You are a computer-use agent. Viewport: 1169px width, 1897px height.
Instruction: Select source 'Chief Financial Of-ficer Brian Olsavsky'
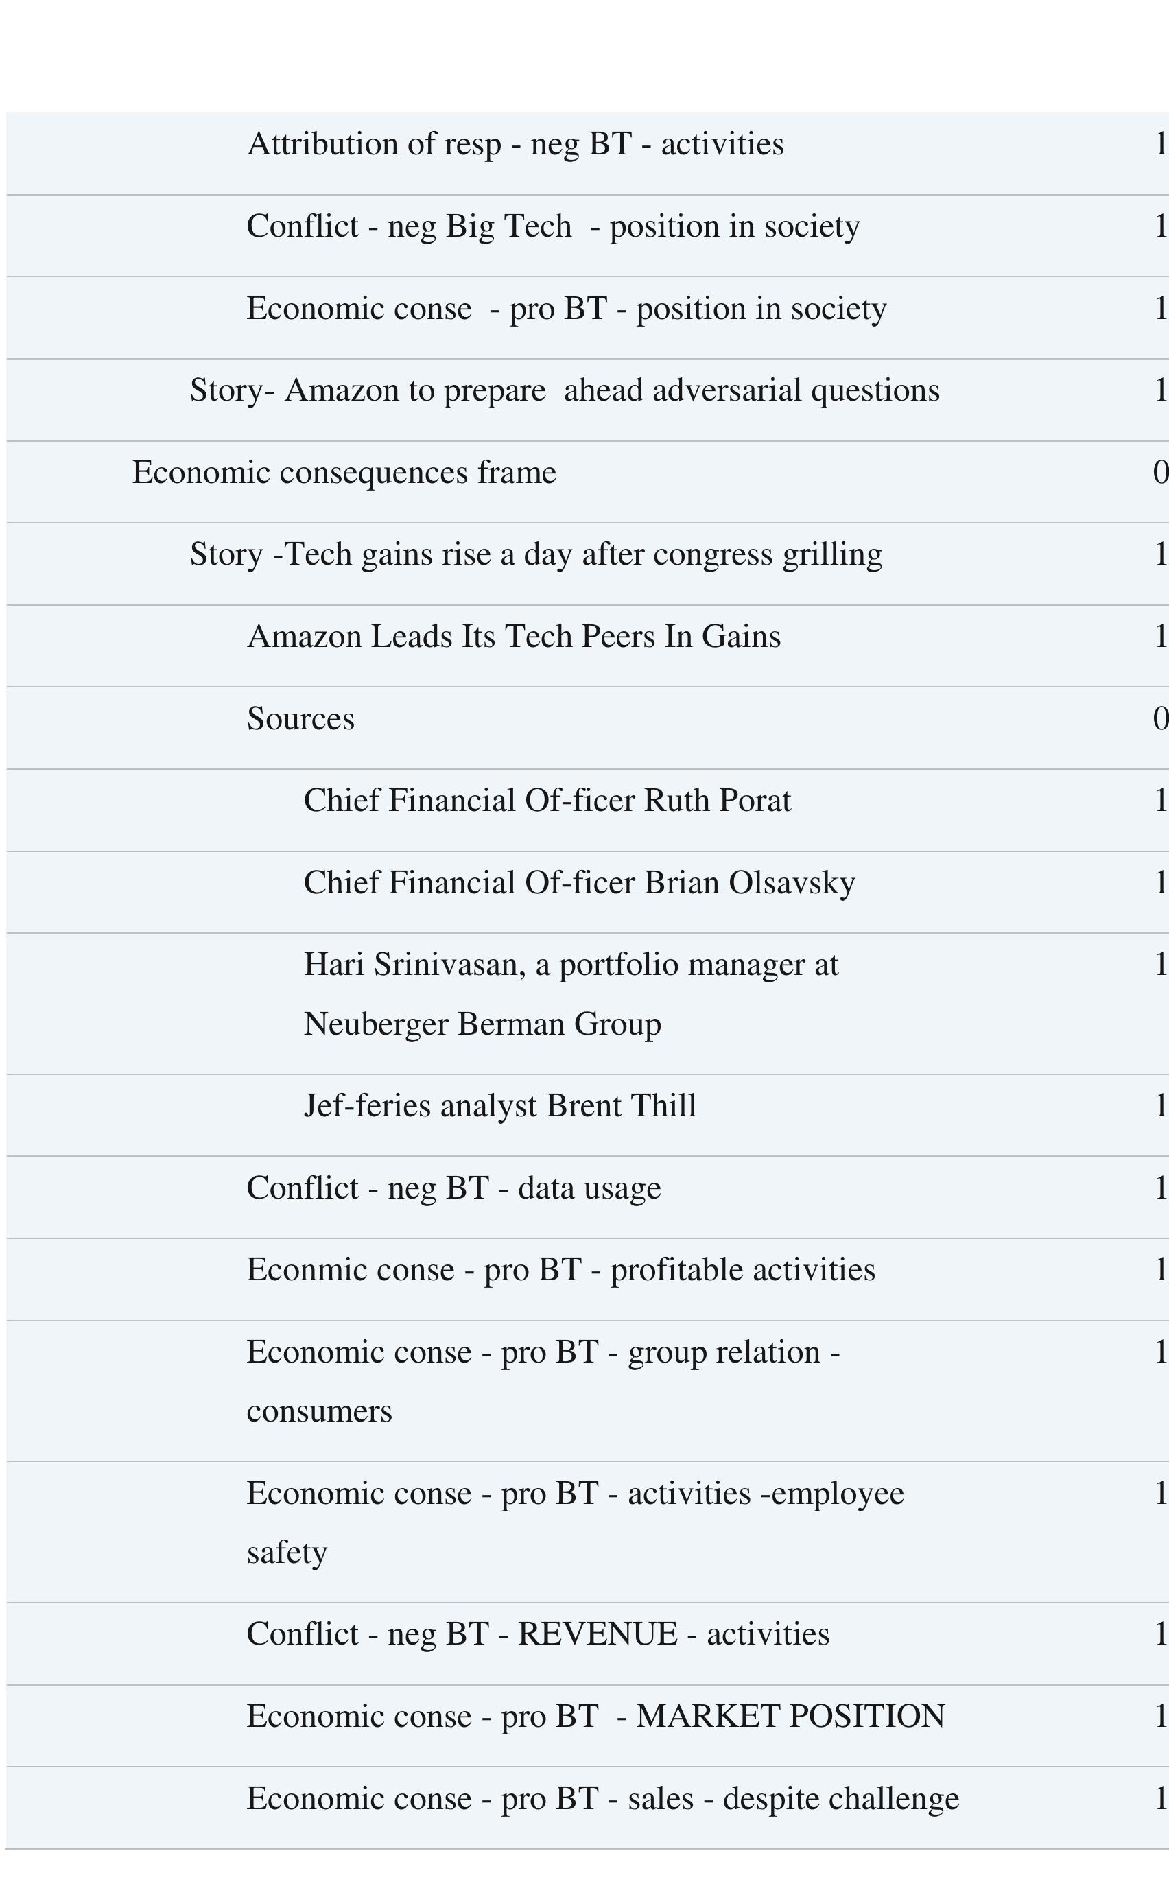[x=579, y=883]
